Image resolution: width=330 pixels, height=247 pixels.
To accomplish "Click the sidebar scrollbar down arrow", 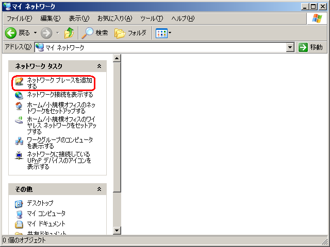I will (117, 231).
